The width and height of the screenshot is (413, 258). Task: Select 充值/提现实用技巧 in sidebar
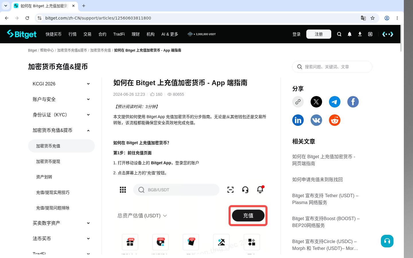coord(61,192)
